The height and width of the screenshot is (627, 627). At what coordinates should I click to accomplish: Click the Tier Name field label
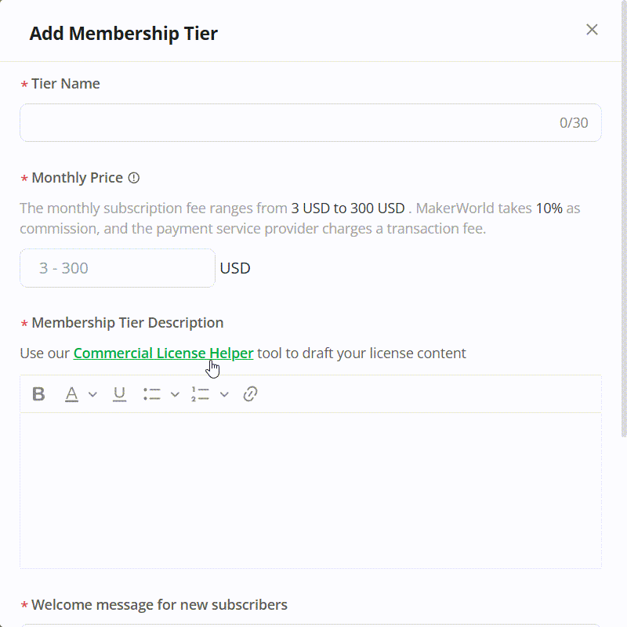65,84
